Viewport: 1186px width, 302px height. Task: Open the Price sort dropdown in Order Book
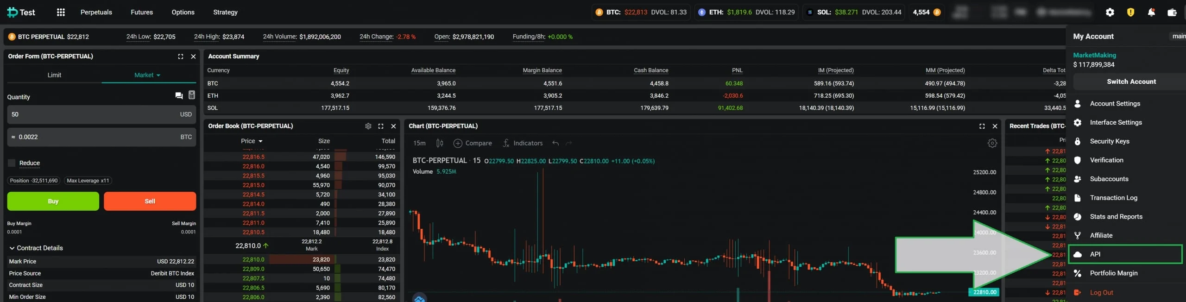[x=252, y=141]
